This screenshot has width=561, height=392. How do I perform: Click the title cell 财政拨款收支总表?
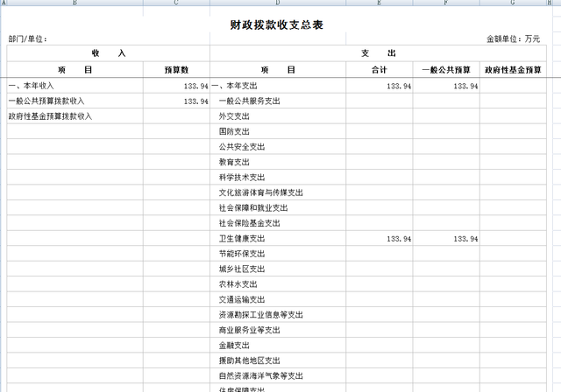point(277,24)
